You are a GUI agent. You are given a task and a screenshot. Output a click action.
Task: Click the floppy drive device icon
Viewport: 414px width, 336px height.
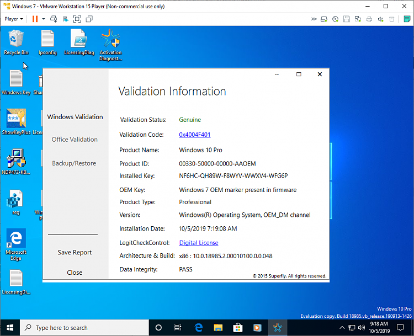coord(347,19)
